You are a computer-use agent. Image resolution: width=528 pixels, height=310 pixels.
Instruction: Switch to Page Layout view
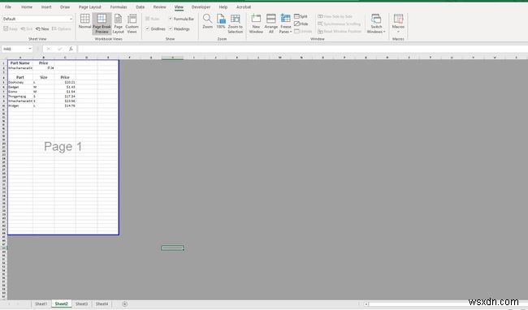[x=119, y=24]
